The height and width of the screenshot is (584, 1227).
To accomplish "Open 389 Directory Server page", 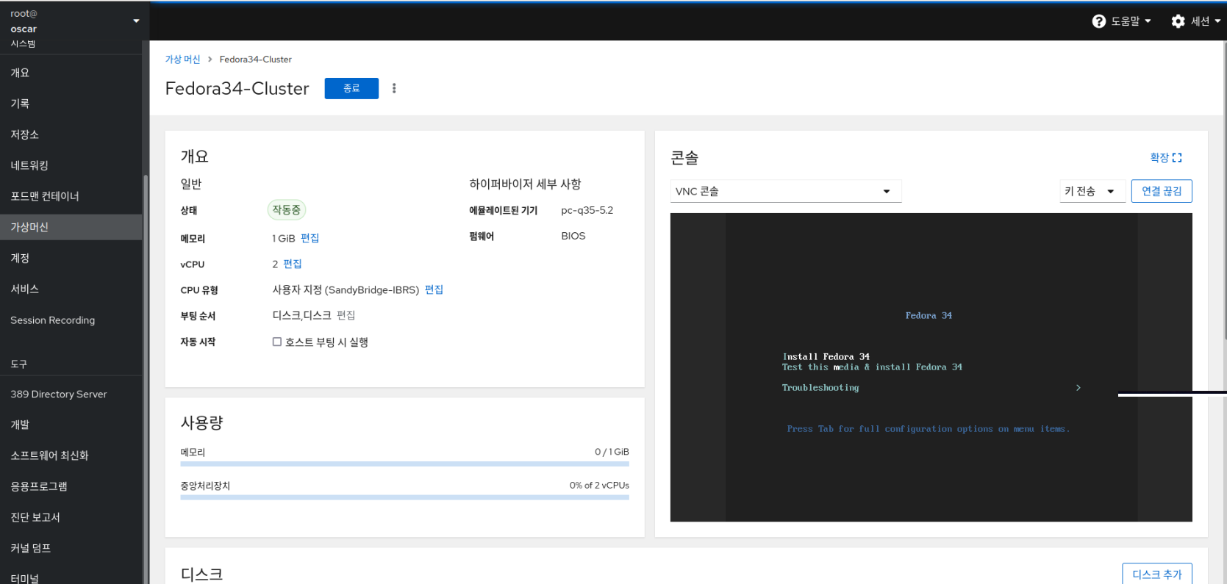I will click(x=71, y=394).
